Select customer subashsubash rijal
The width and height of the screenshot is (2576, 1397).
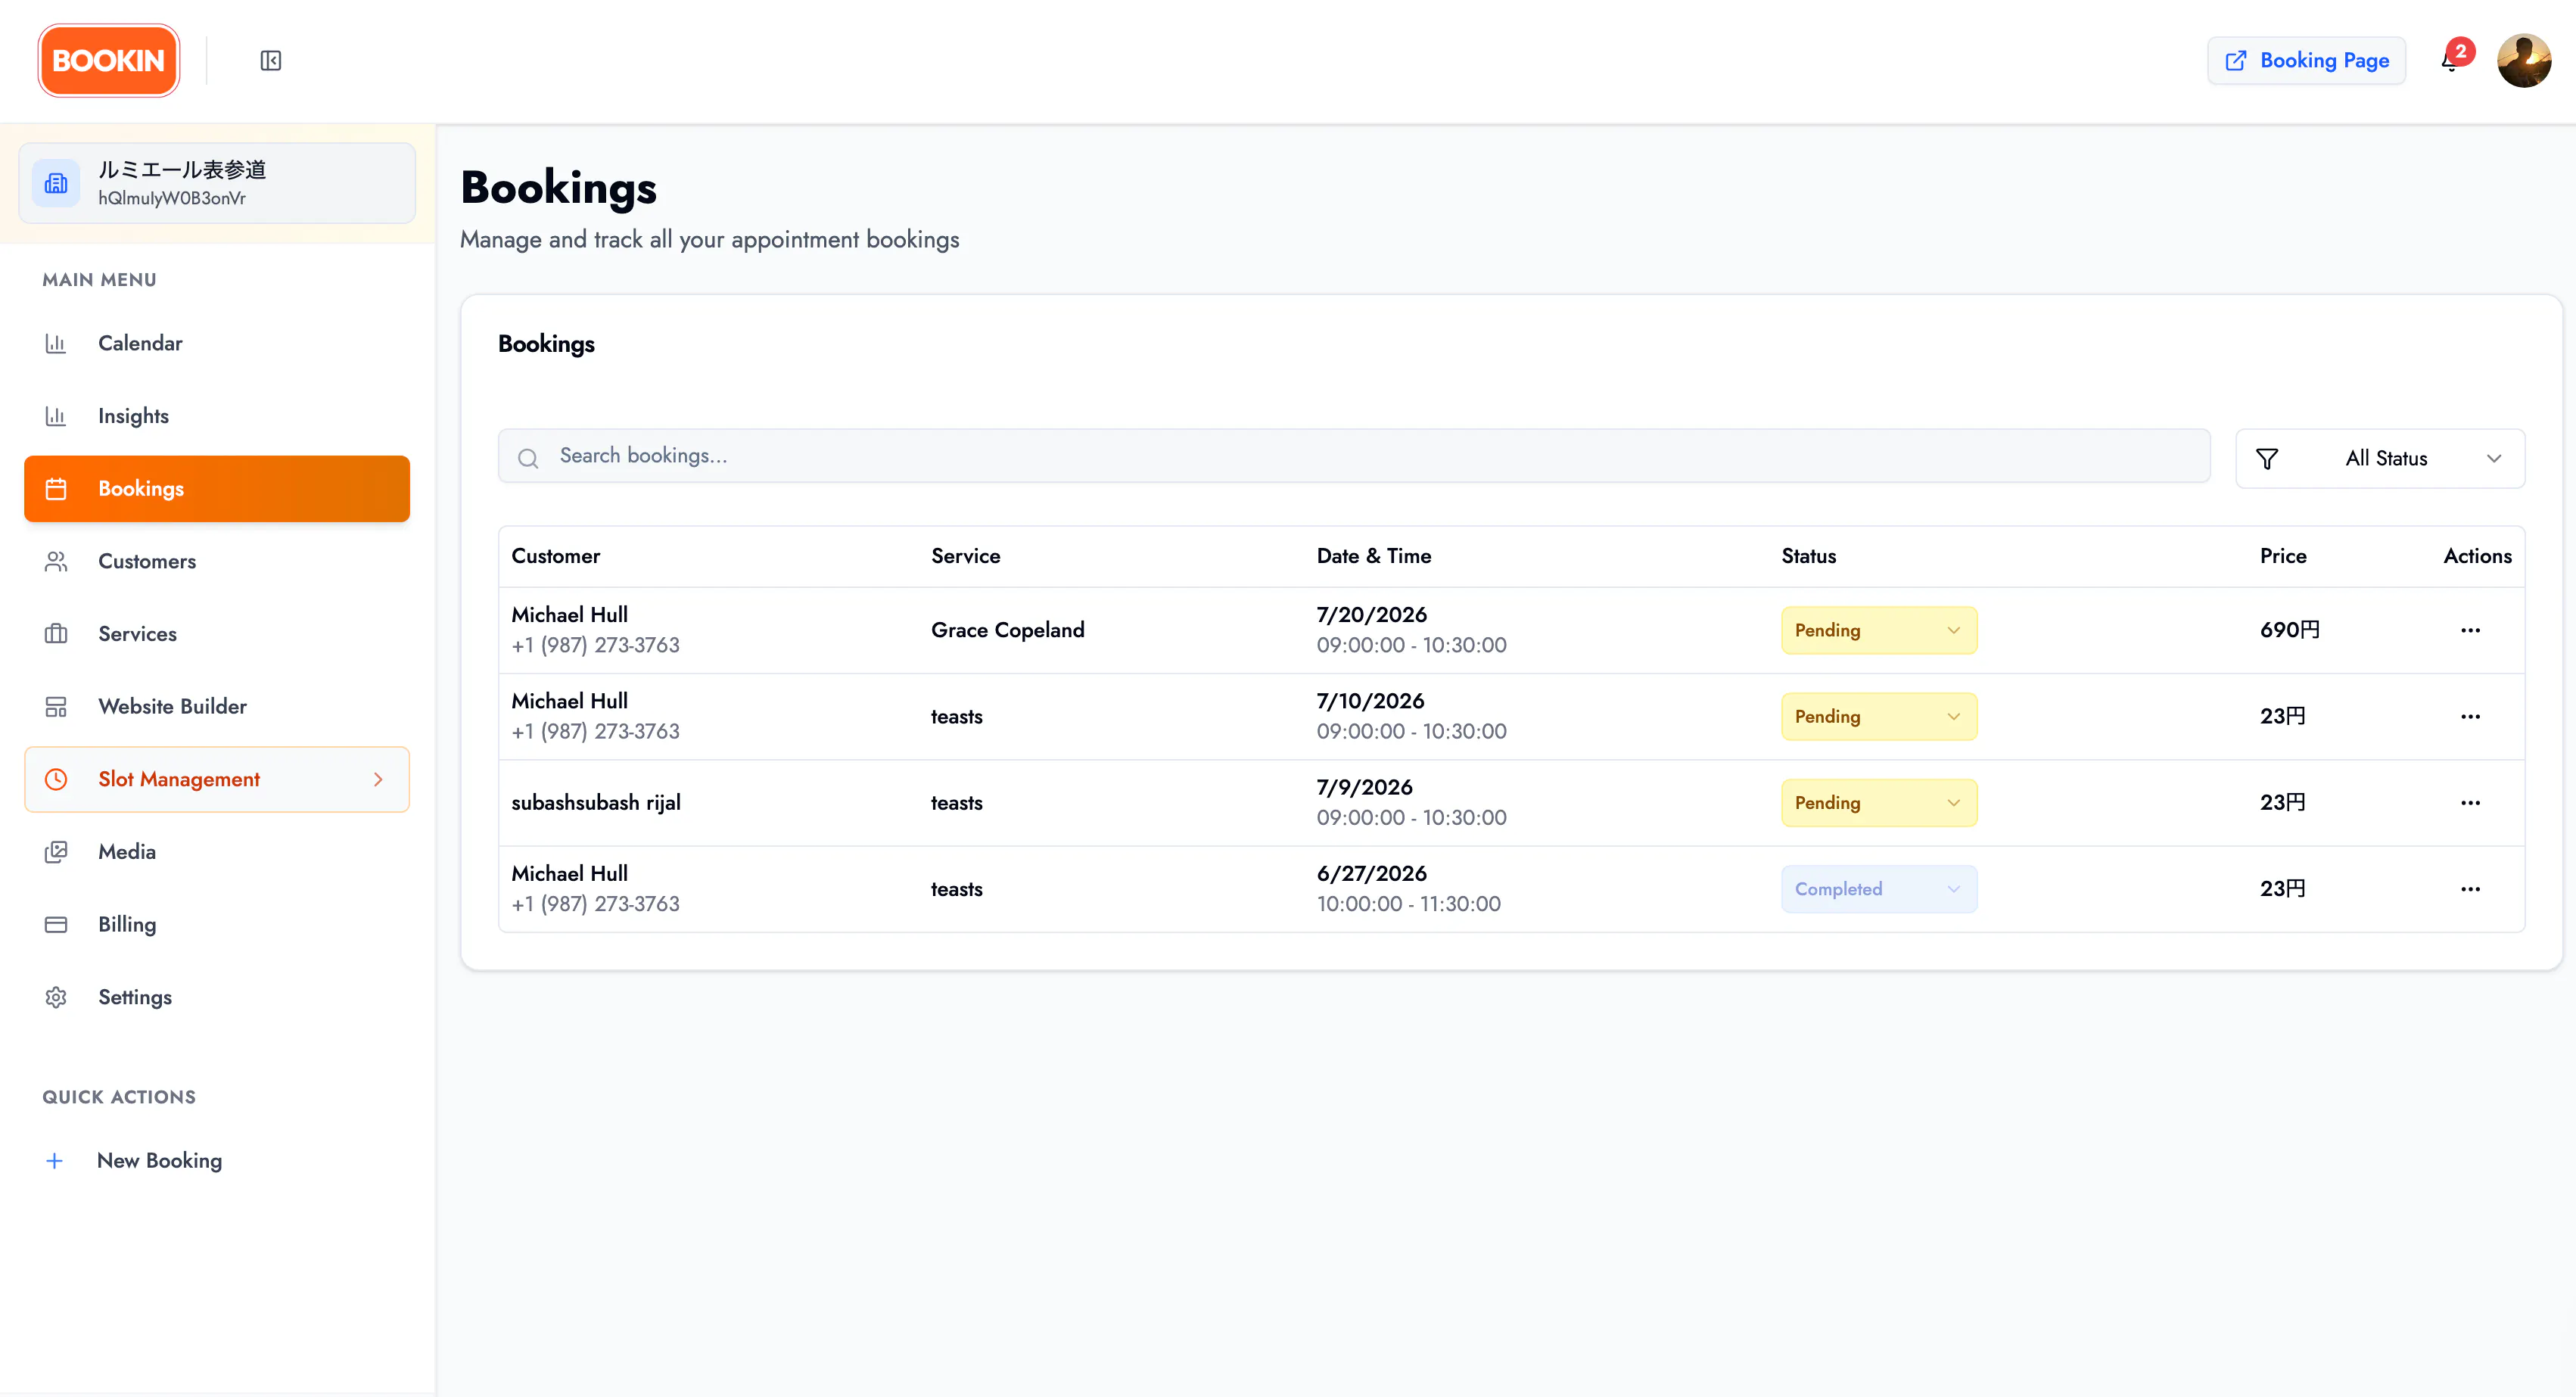click(x=596, y=803)
